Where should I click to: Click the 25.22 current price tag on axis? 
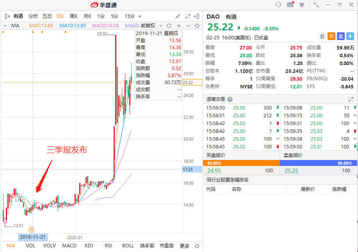point(192,83)
